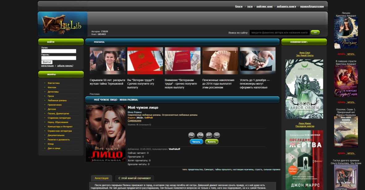Open the блоги menu link
The height and width of the screenshot is (190, 365).
pos(239,6)
